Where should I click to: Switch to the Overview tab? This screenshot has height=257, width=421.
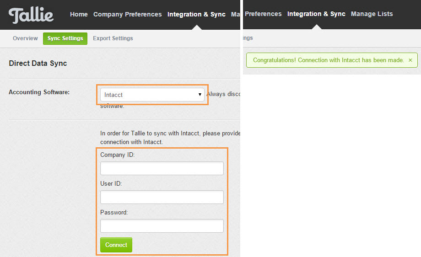click(x=25, y=38)
